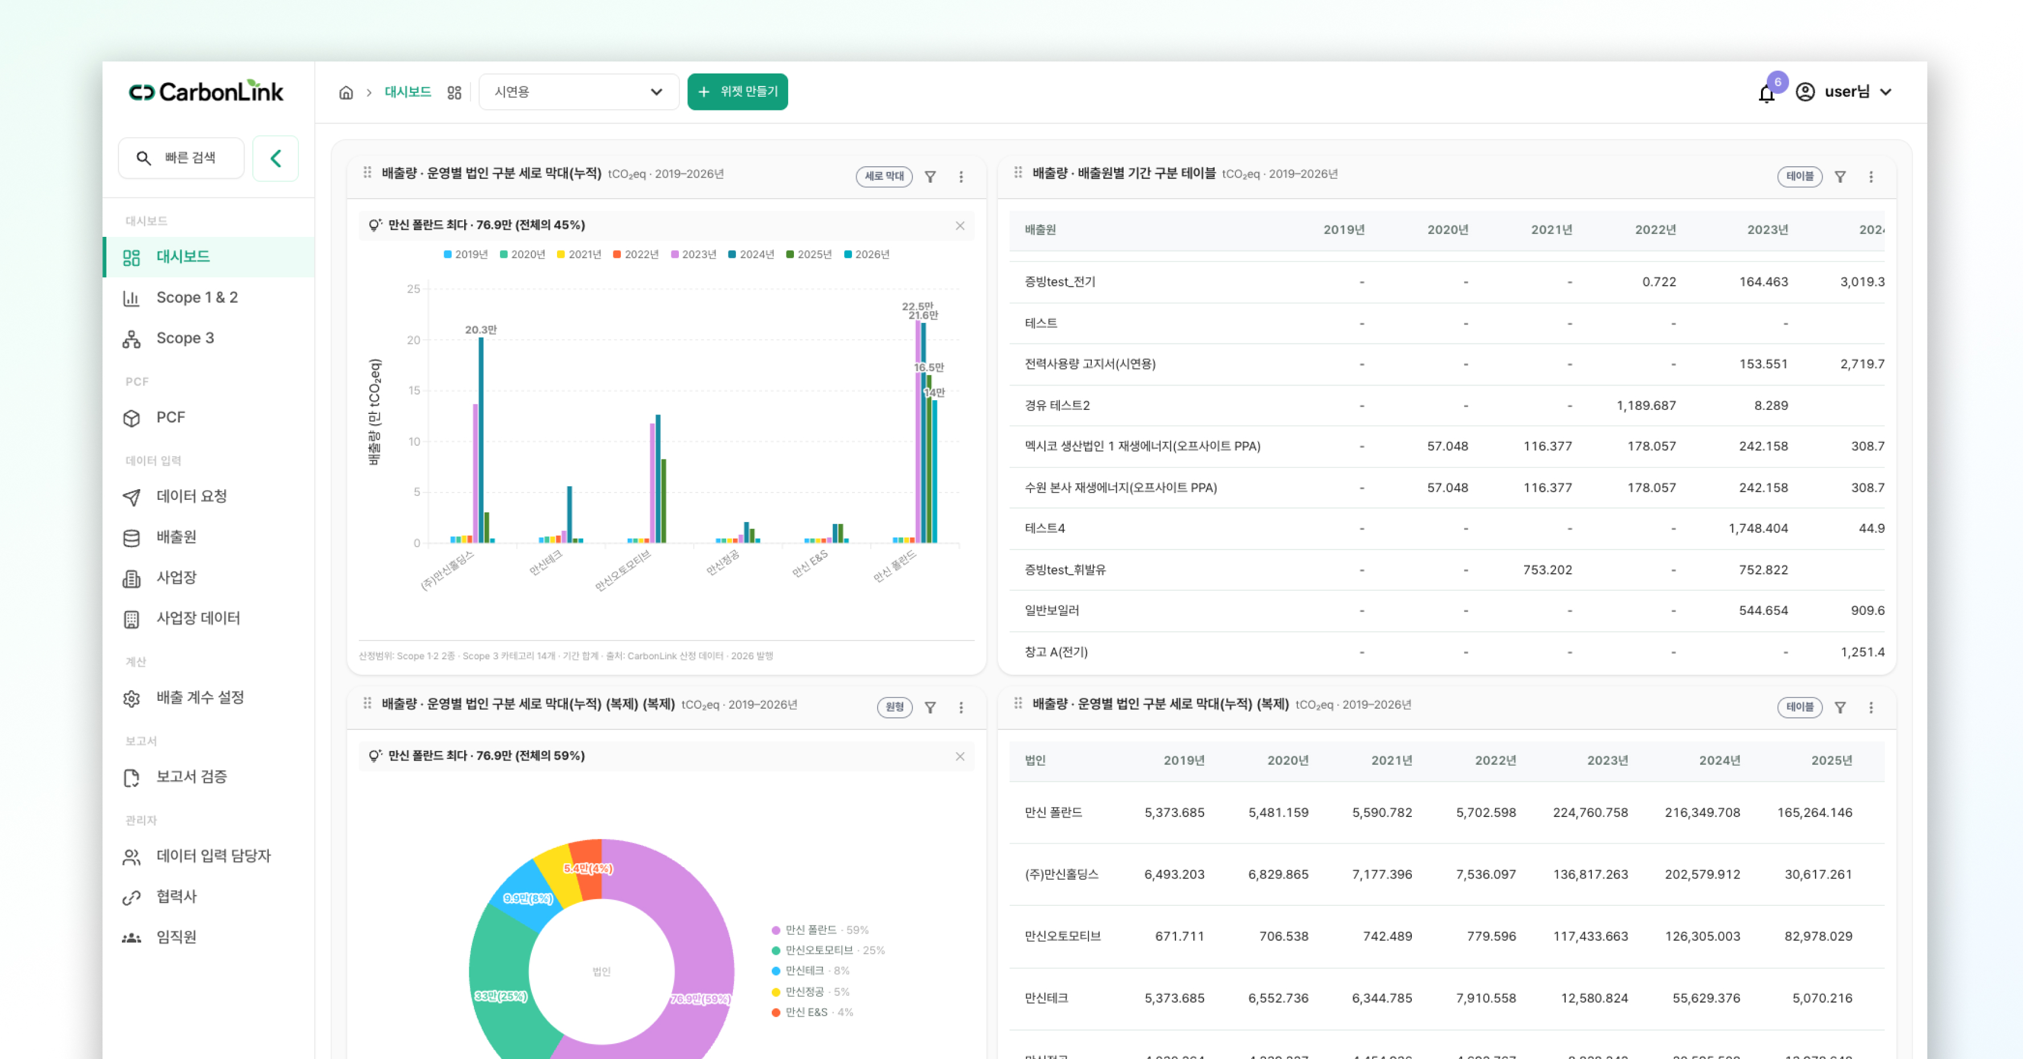Viewport: 2023px width, 1059px height.
Task: Open the 테이블 type selector on the 배출원별 widget
Action: (1800, 176)
